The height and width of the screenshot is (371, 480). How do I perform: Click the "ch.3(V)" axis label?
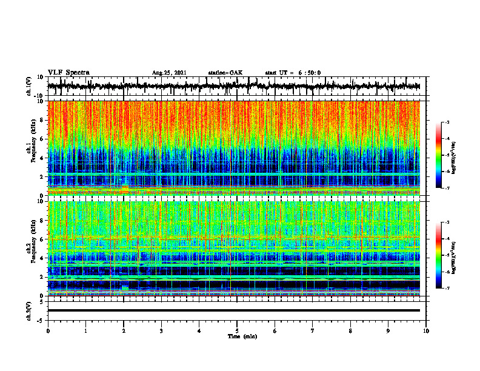[x=29, y=311]
